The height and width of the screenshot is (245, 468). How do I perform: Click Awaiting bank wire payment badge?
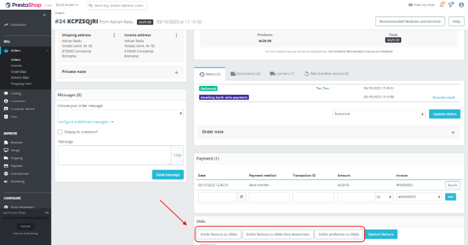(x=224, y=97)
